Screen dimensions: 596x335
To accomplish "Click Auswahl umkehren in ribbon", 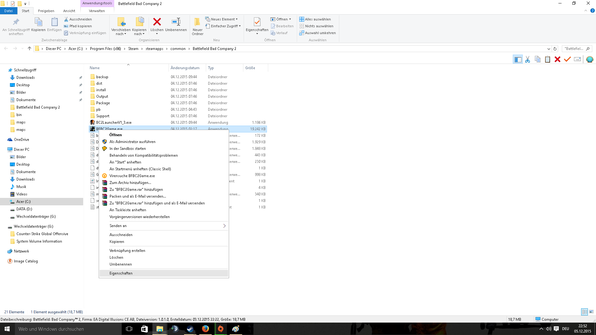I will tap(318, 33).
